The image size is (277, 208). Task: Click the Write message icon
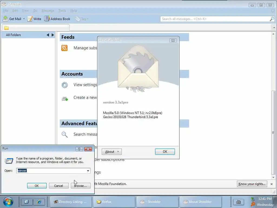click(x=30, y=19)
